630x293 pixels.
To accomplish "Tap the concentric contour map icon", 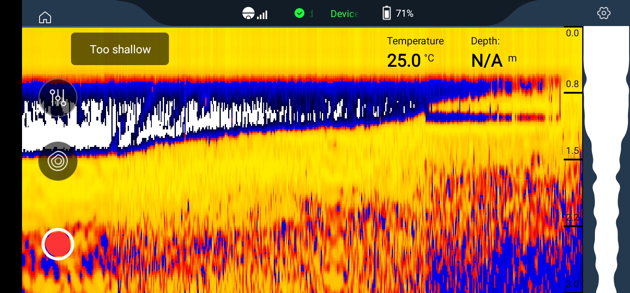I will click(x=58, y=161).
